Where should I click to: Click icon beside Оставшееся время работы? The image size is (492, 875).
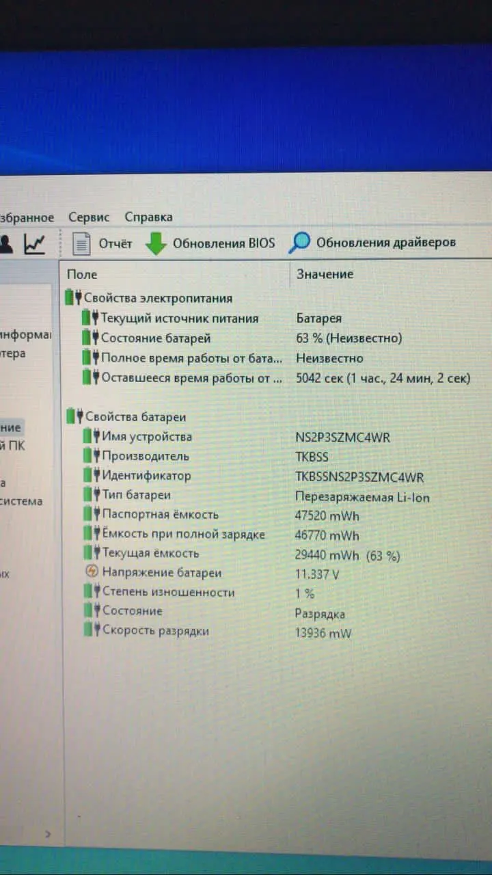pyautogui.click(x=90, y=377)
